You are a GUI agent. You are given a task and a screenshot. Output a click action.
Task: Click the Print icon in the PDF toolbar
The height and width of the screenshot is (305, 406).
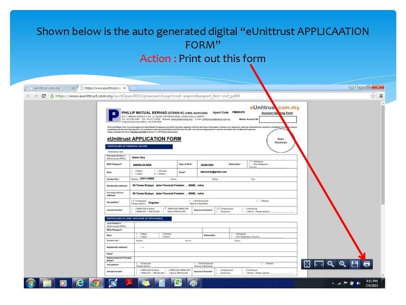point(367,264)
